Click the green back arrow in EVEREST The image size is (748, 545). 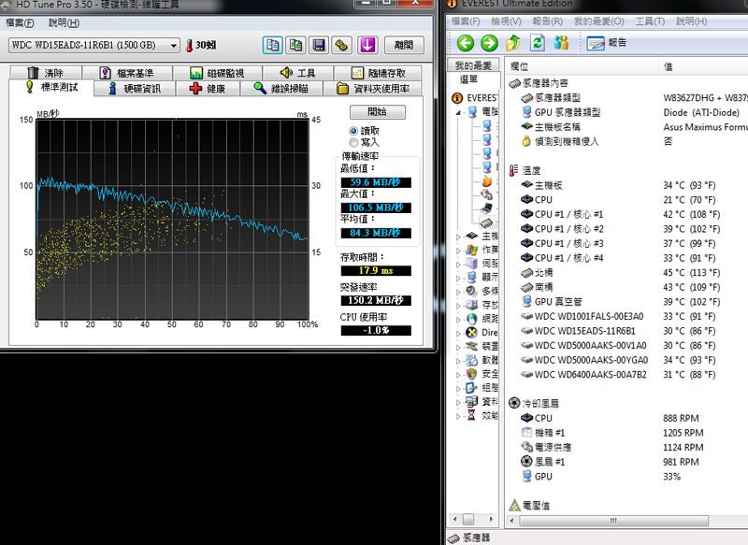465,42
